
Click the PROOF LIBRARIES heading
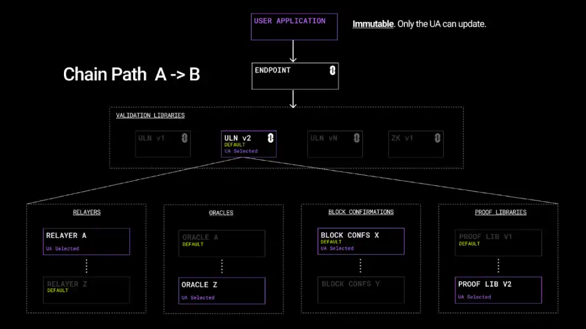[500, 212]
